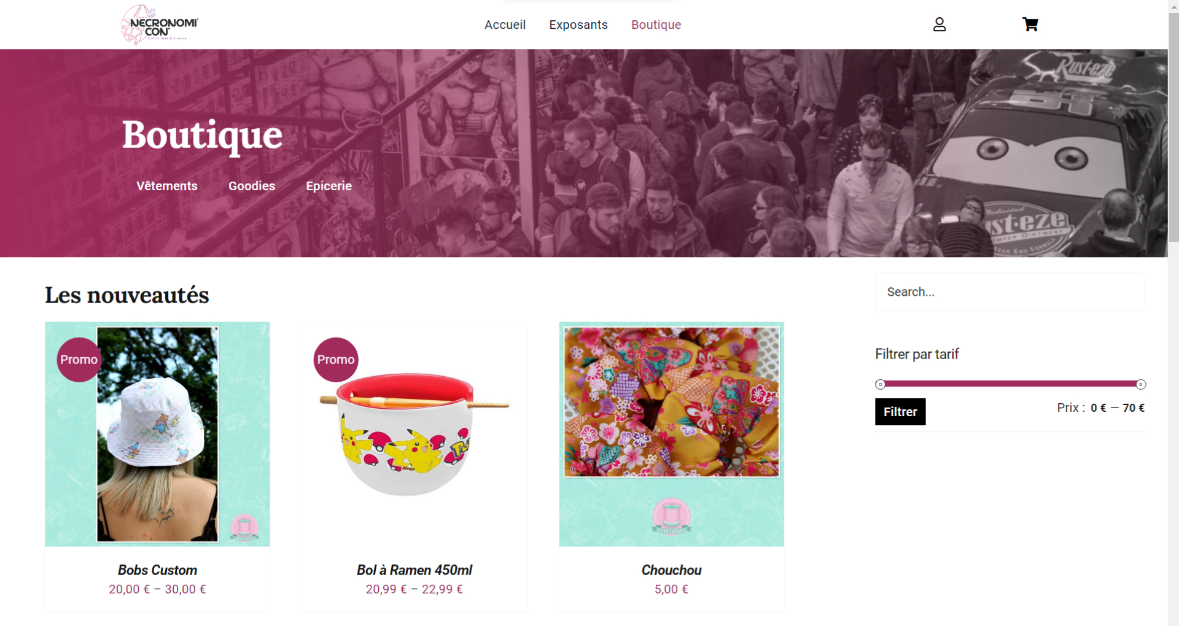Screen dimensions: 1179x626
Task: Go to the Accueil menu item
Action: (x=505, y=25)
